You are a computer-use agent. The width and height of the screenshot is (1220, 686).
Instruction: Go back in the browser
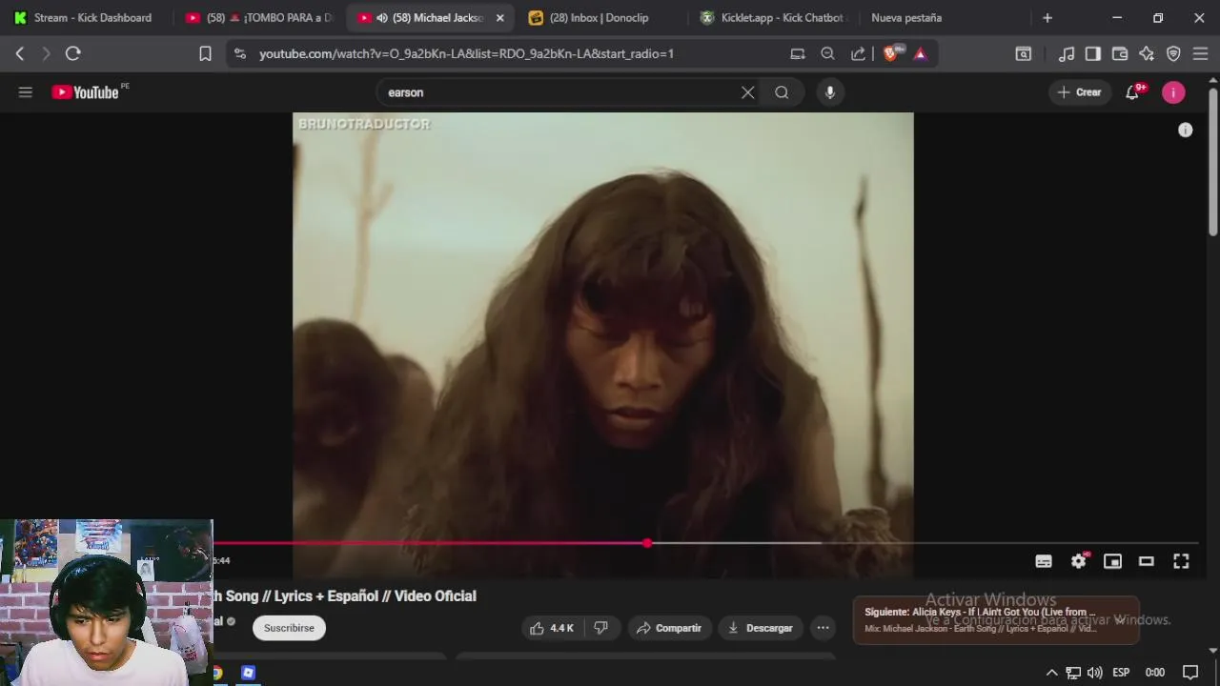pyautogui.click(x=20, y=53)
